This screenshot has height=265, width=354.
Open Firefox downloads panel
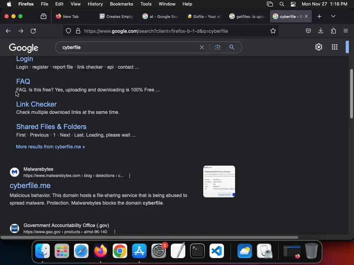[320, 31]
